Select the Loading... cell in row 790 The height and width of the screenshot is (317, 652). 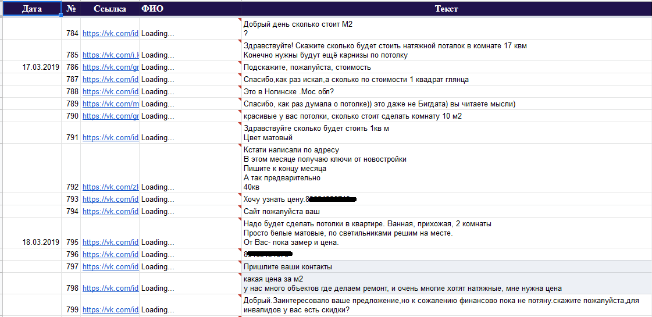[190, 116]
